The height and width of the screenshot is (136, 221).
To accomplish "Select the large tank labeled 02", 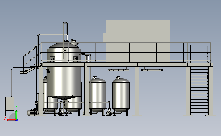I will coord(64,71).
